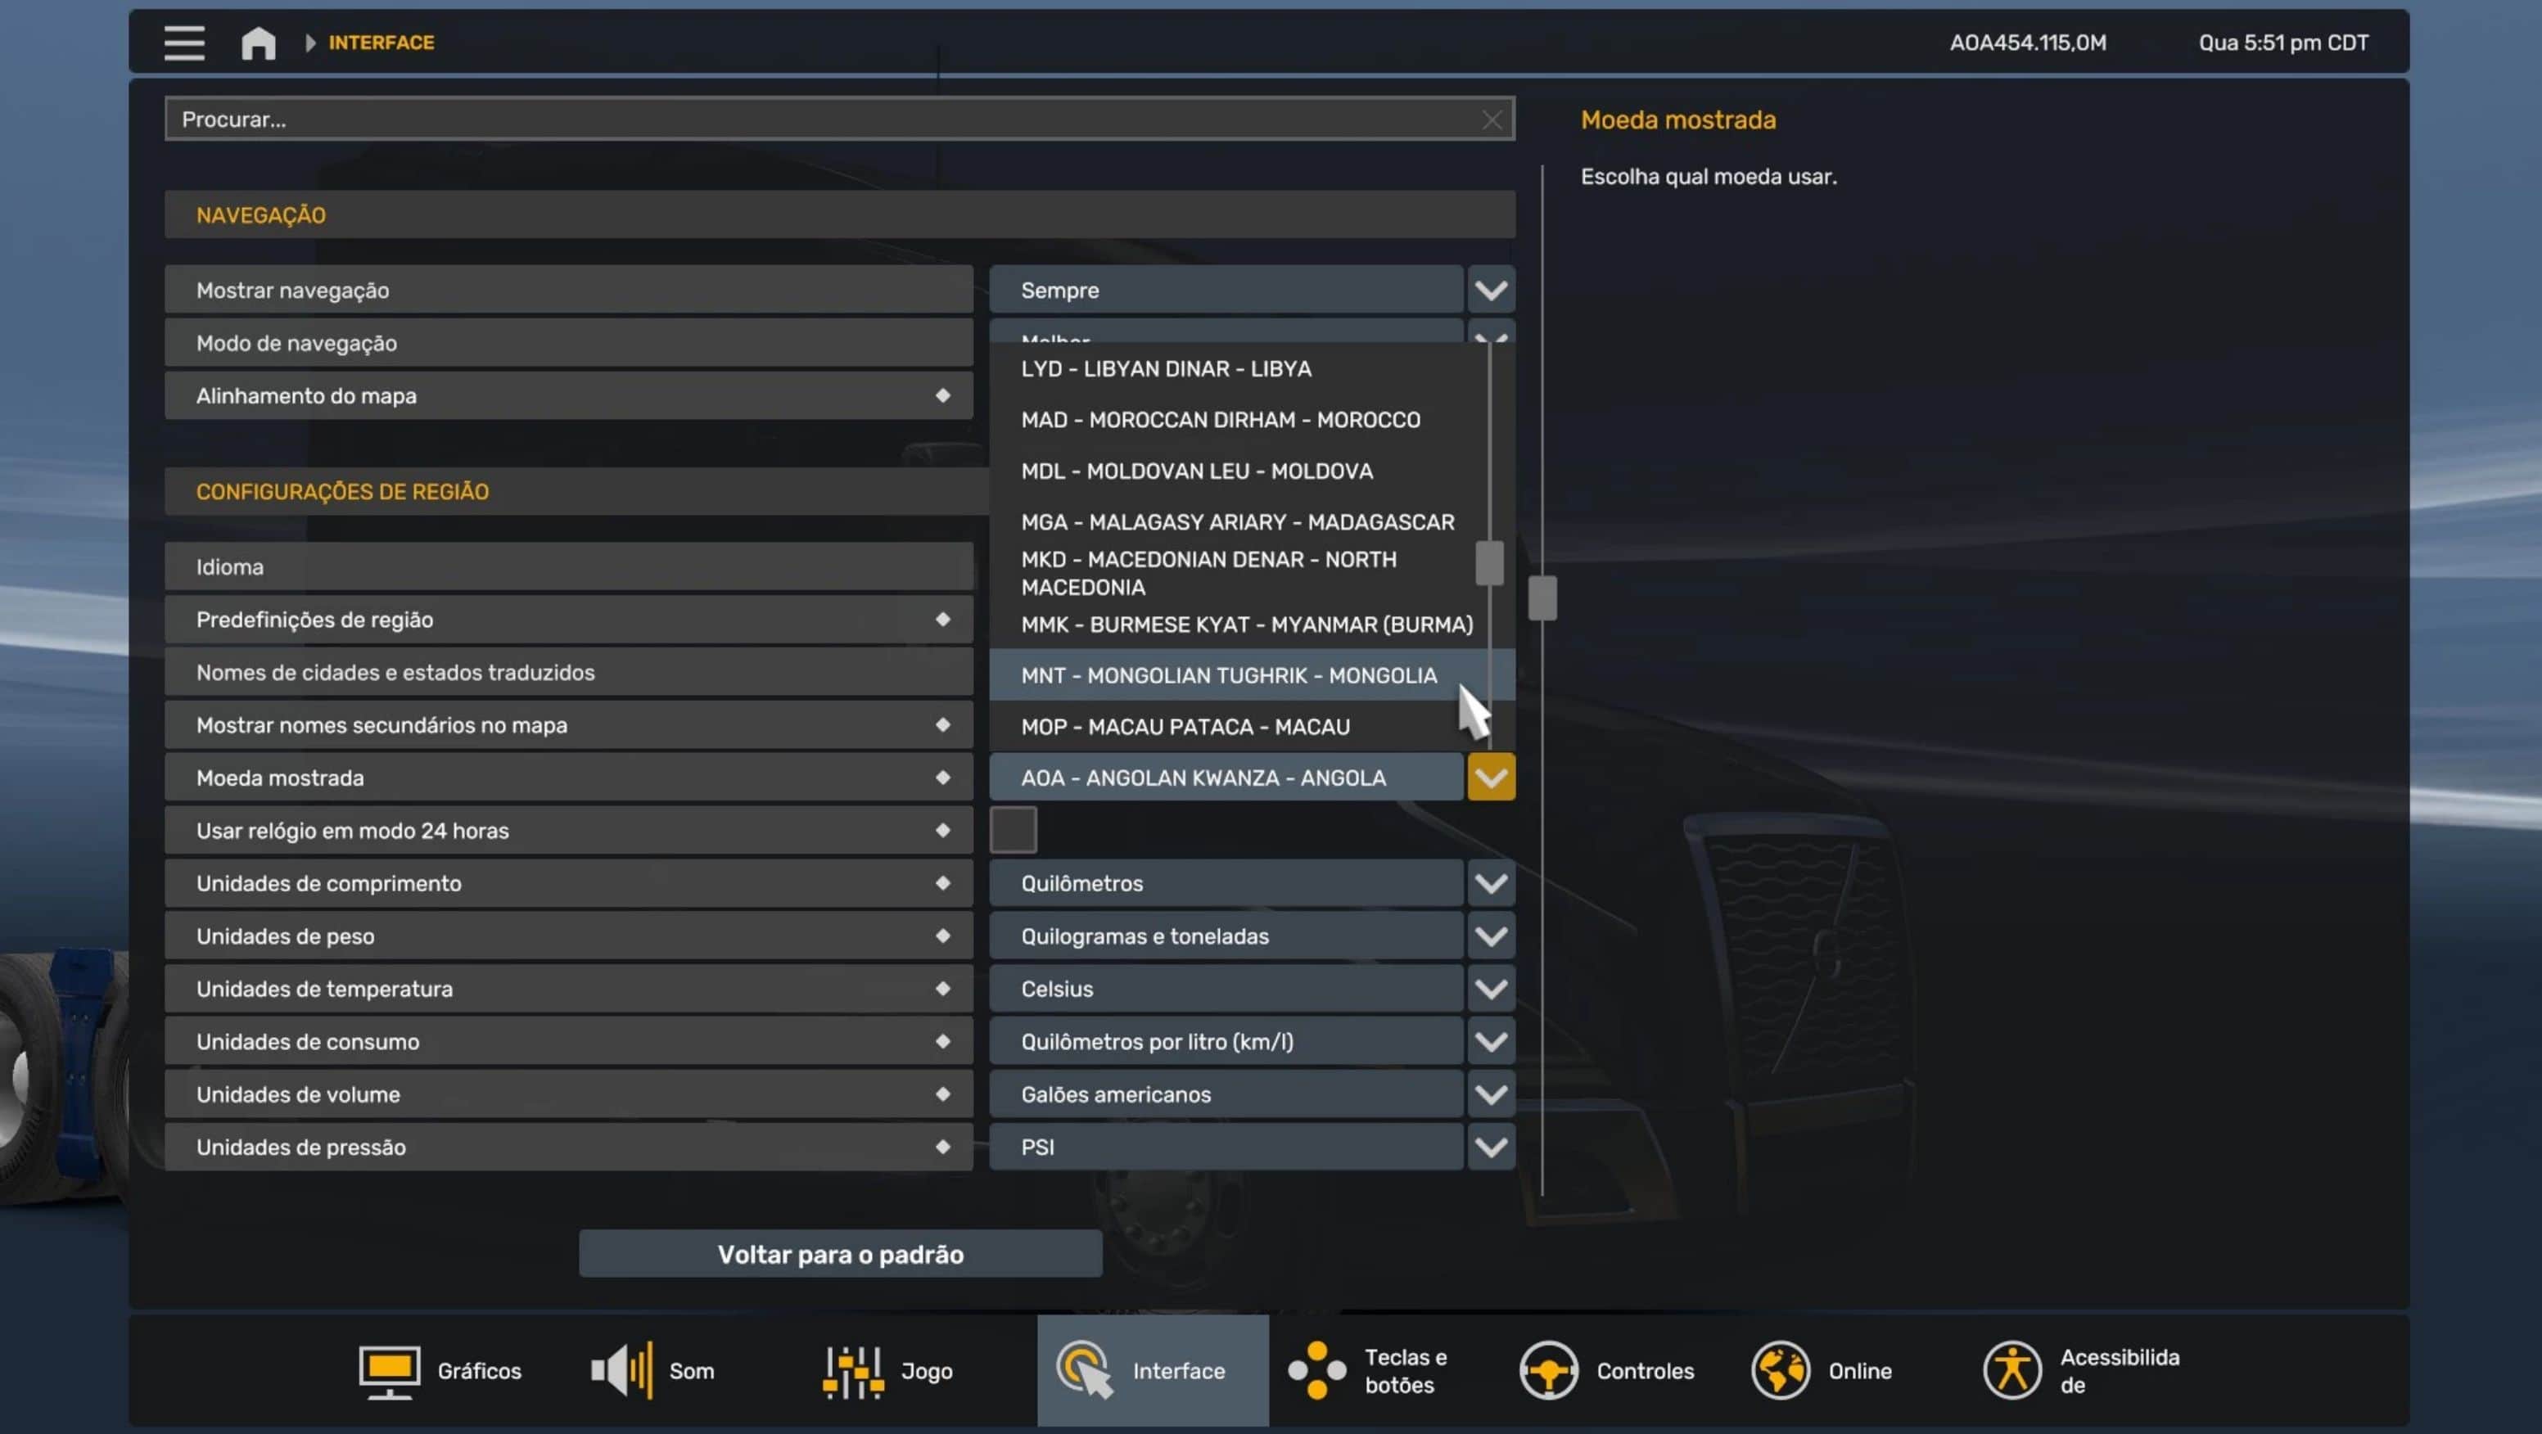Switch to the Interface settings tab
The height and width of the screenshot is (1434, 2542).
pyautogui.click(x=1152, y=1371)
